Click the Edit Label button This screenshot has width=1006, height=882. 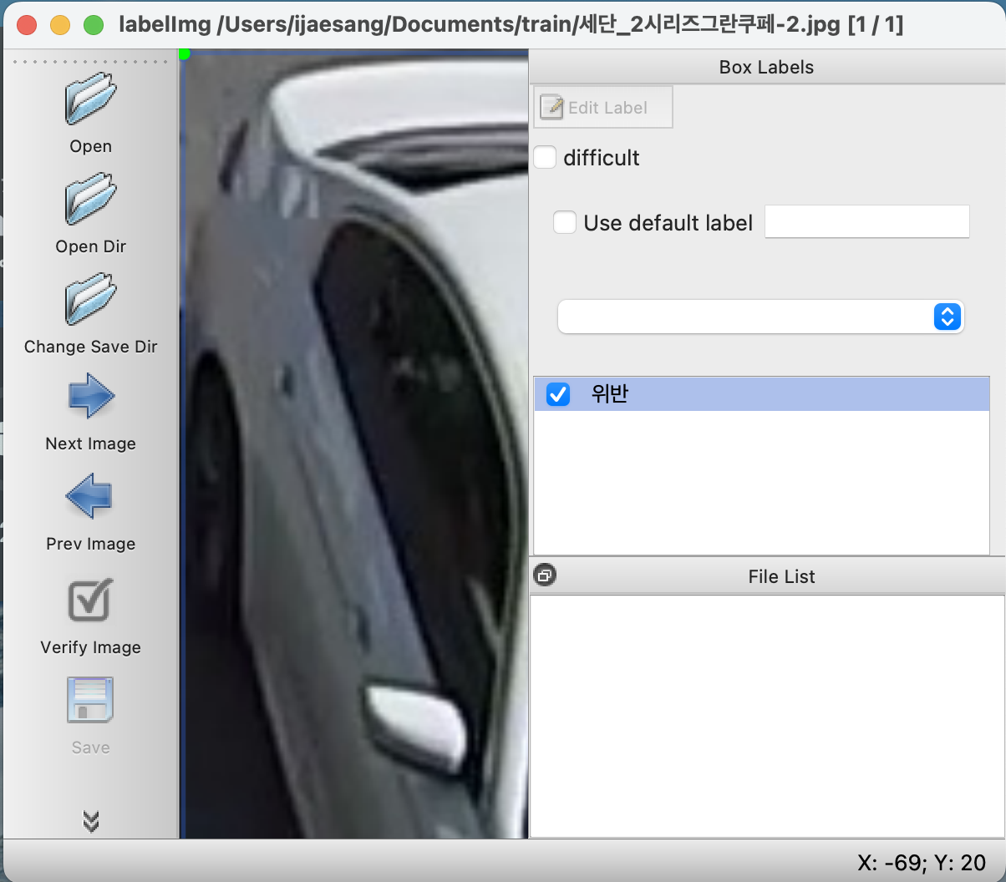(x=603, y=107)
